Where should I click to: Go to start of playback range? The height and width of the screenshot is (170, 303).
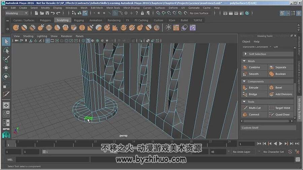pos(259,143)
